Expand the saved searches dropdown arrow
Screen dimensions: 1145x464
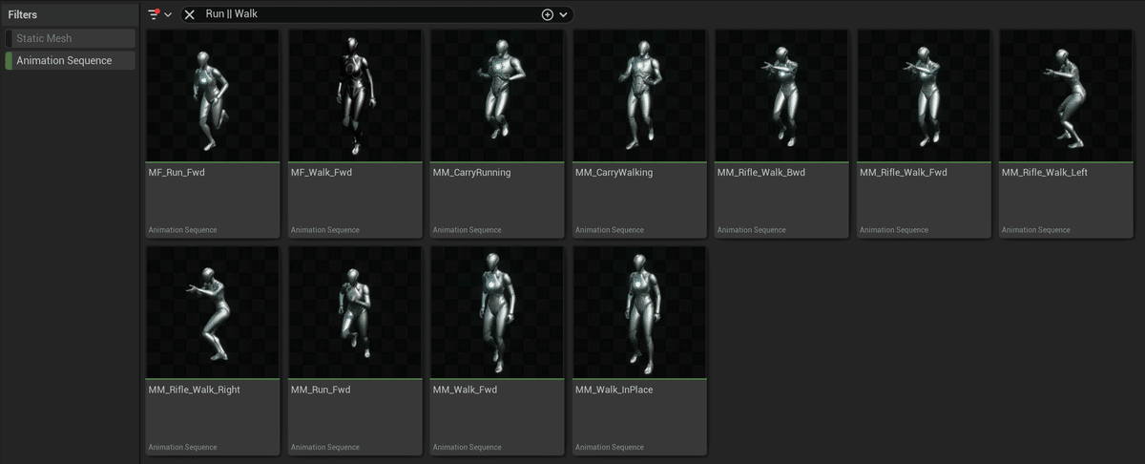point(564,14)
